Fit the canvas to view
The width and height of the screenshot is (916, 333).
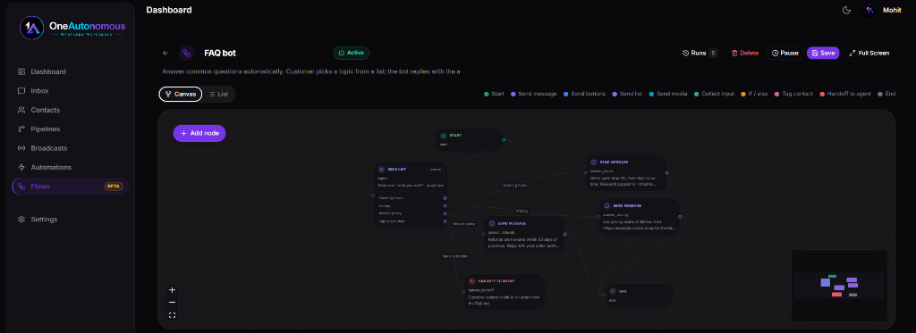[172, 315]
